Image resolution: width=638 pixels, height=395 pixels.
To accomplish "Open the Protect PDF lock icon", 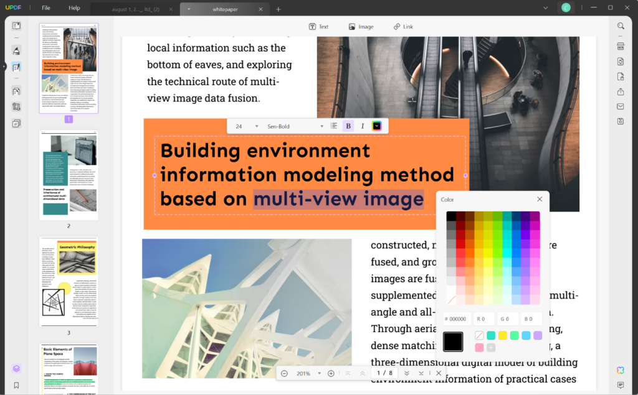I will (621, 77).
